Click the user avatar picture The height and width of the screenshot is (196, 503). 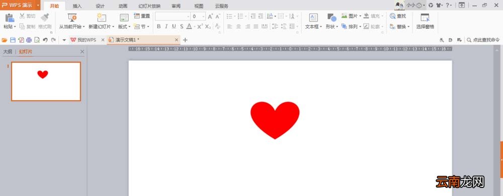tap(399, 5)
